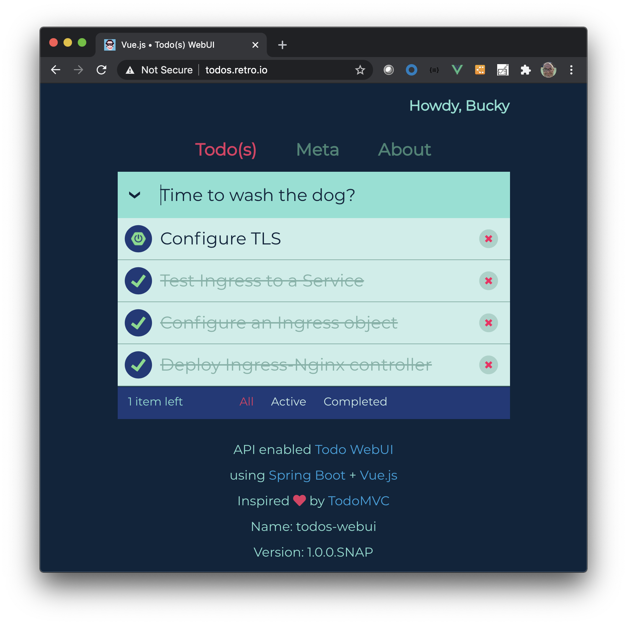Remove the Deploy Ingress-Nginx controller todo
The height and width of the screenshot is (625, 627).
[x=489, y=365]
